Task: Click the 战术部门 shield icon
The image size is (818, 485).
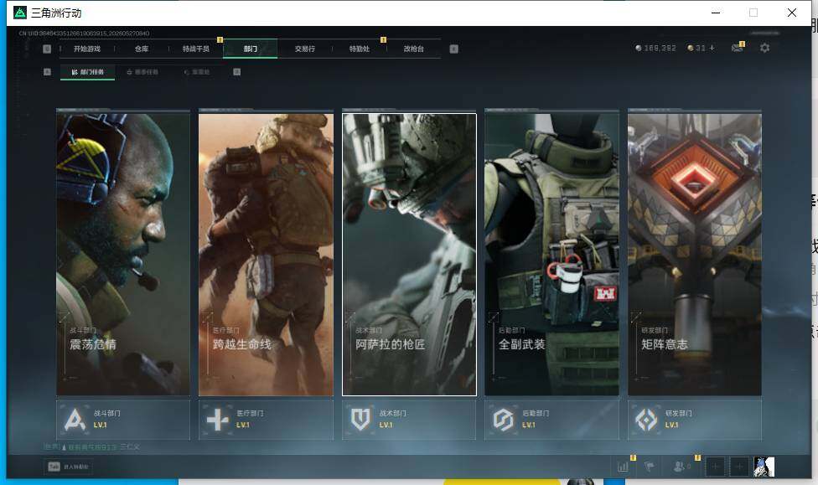Action: 360,420
